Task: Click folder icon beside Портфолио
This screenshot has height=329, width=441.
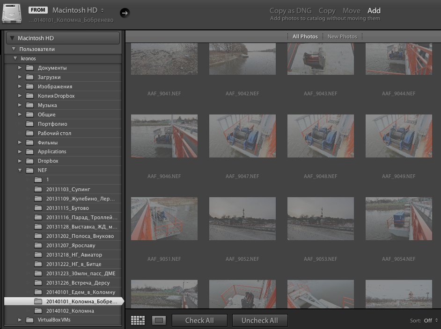Action: (x=30, y=124)
